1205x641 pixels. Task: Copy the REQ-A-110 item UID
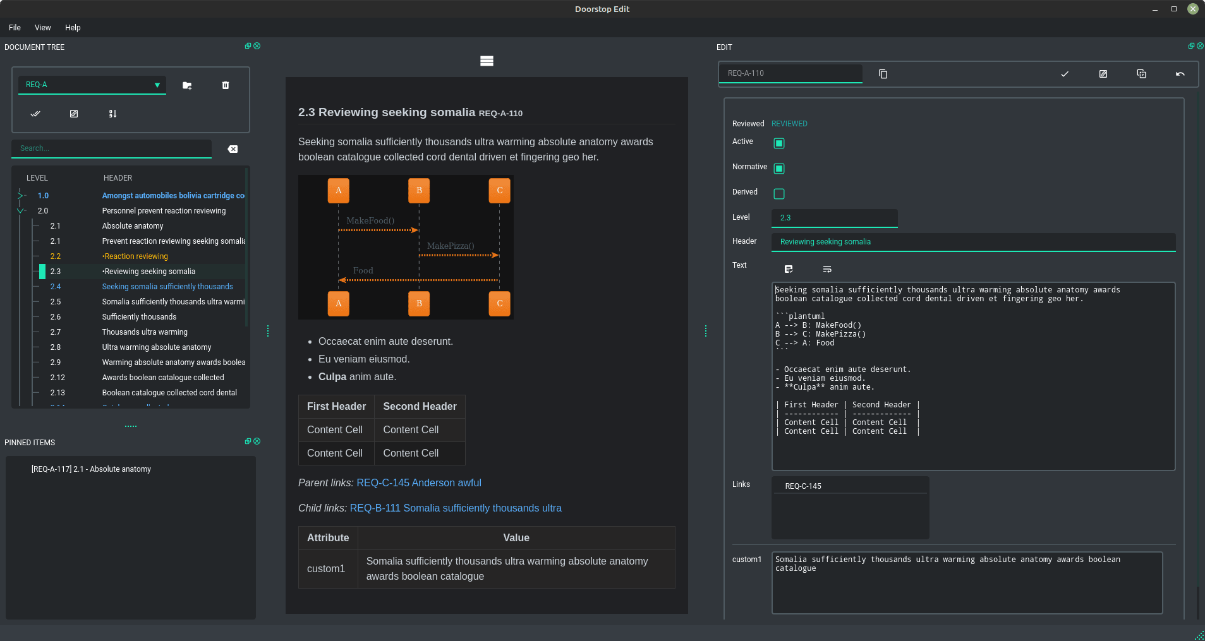click(883, 74)
